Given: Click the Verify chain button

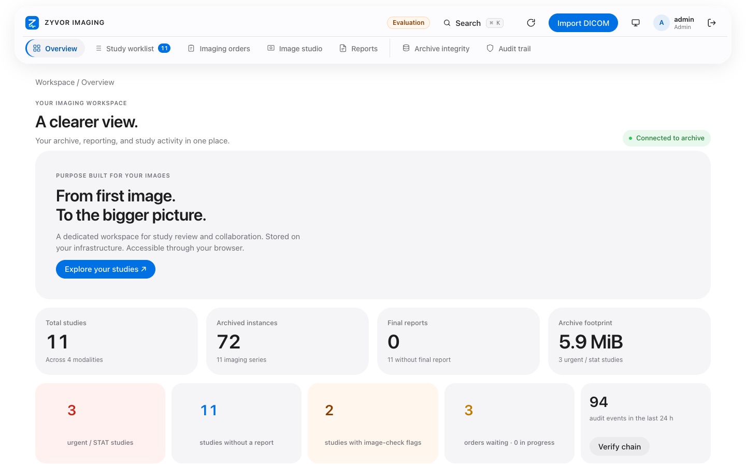Looking at the screenshot, I should coord(620,446).
